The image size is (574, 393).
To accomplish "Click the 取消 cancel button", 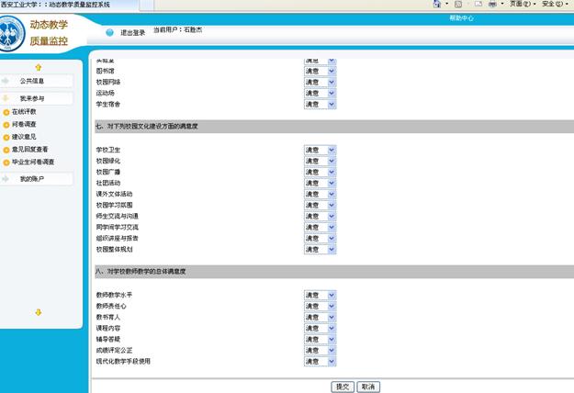I will (367, 387).
